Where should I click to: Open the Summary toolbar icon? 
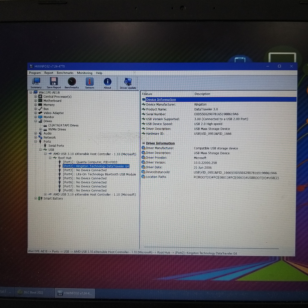pos(36,83)
